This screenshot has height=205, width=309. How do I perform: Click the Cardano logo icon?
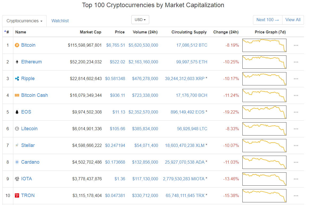(17, 162)
